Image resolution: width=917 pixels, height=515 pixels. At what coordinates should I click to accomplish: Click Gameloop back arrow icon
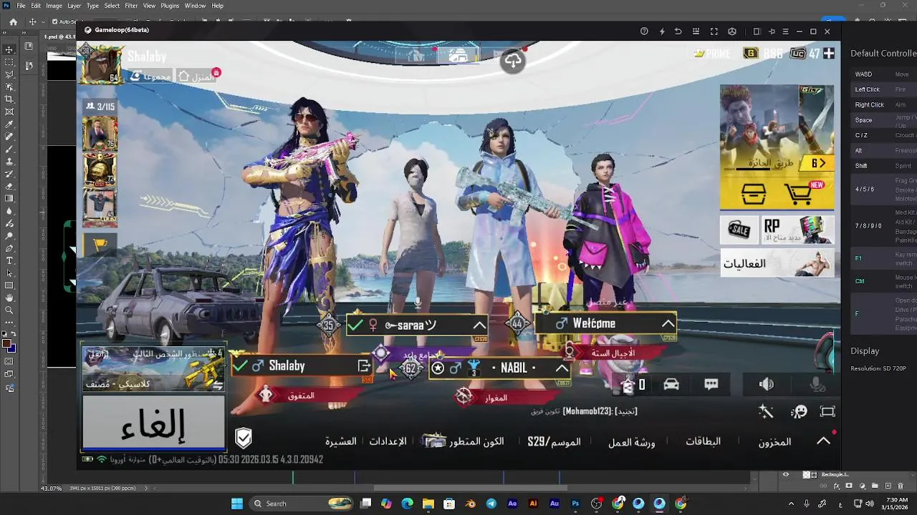(678, 31)
